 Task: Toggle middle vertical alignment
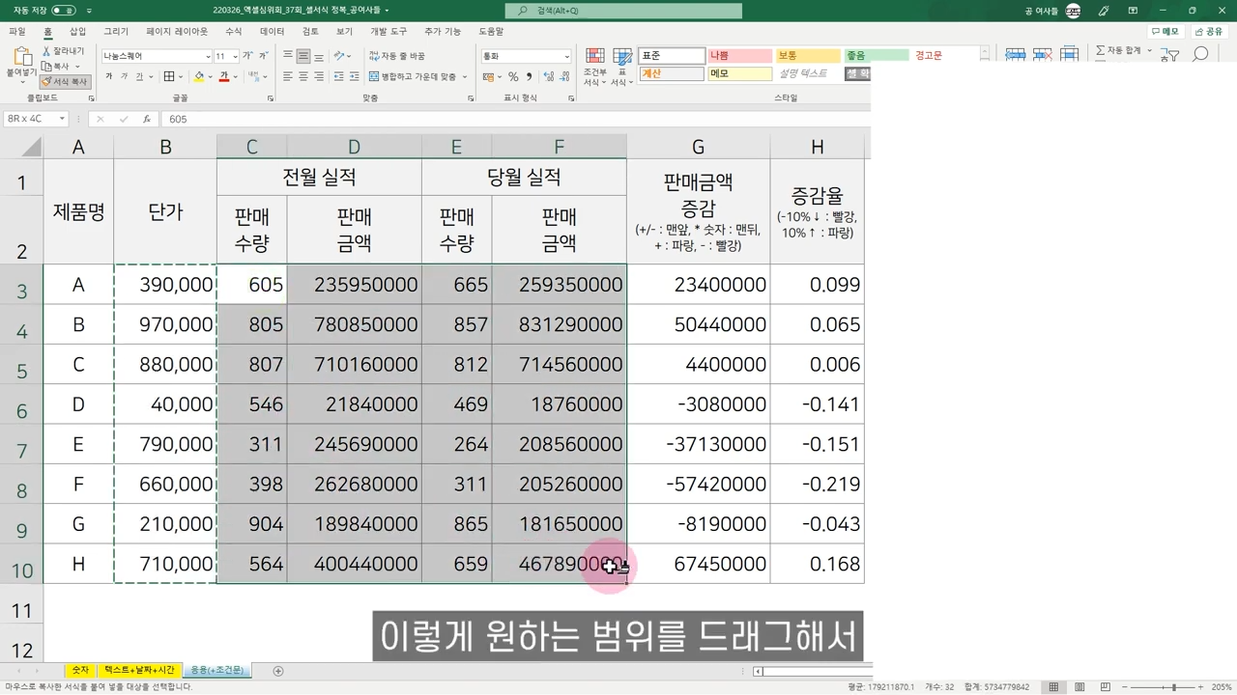(x=303, y=56)
